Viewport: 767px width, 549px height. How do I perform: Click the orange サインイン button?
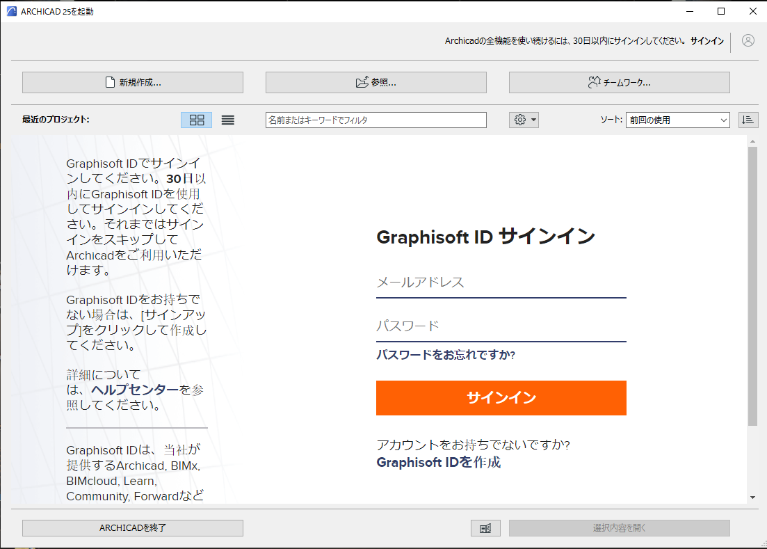(x=501, y=398)
